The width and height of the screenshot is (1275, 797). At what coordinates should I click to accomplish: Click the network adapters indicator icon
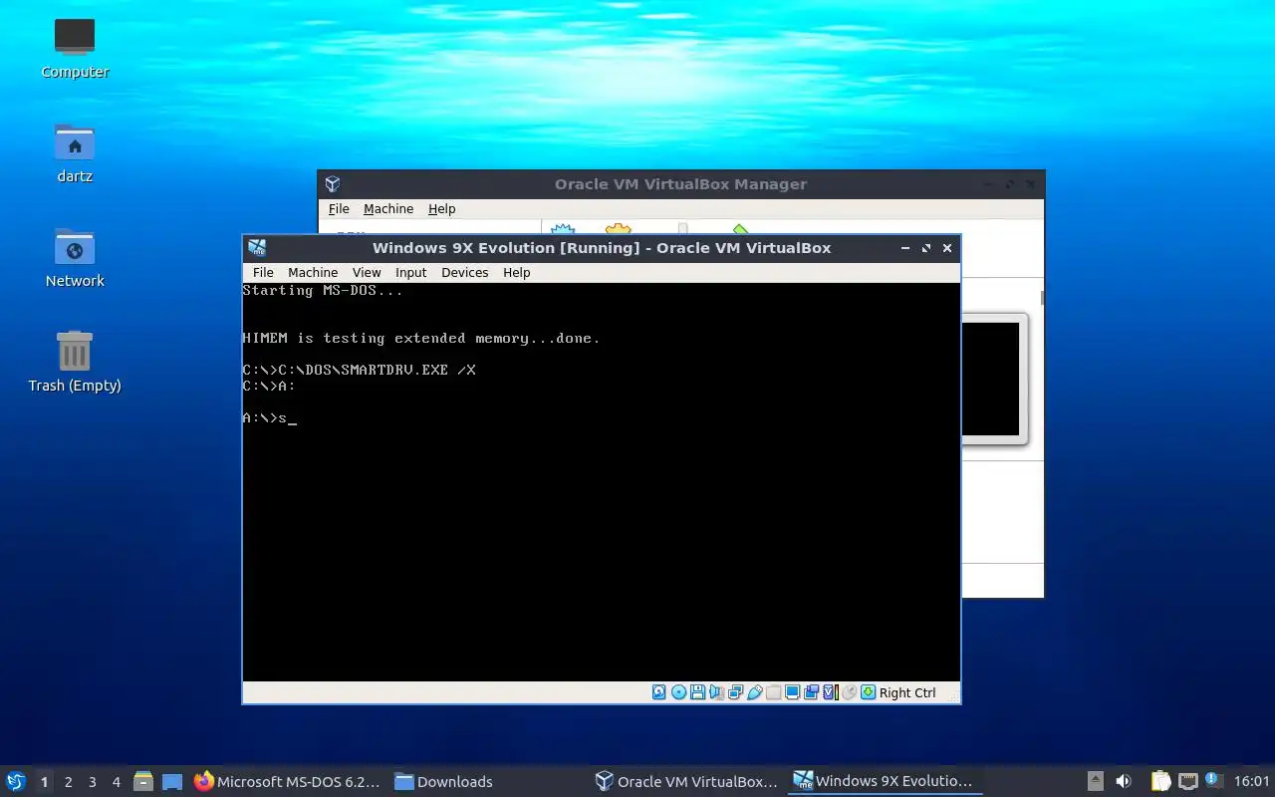pyautogui.click(x=735, y=692)
